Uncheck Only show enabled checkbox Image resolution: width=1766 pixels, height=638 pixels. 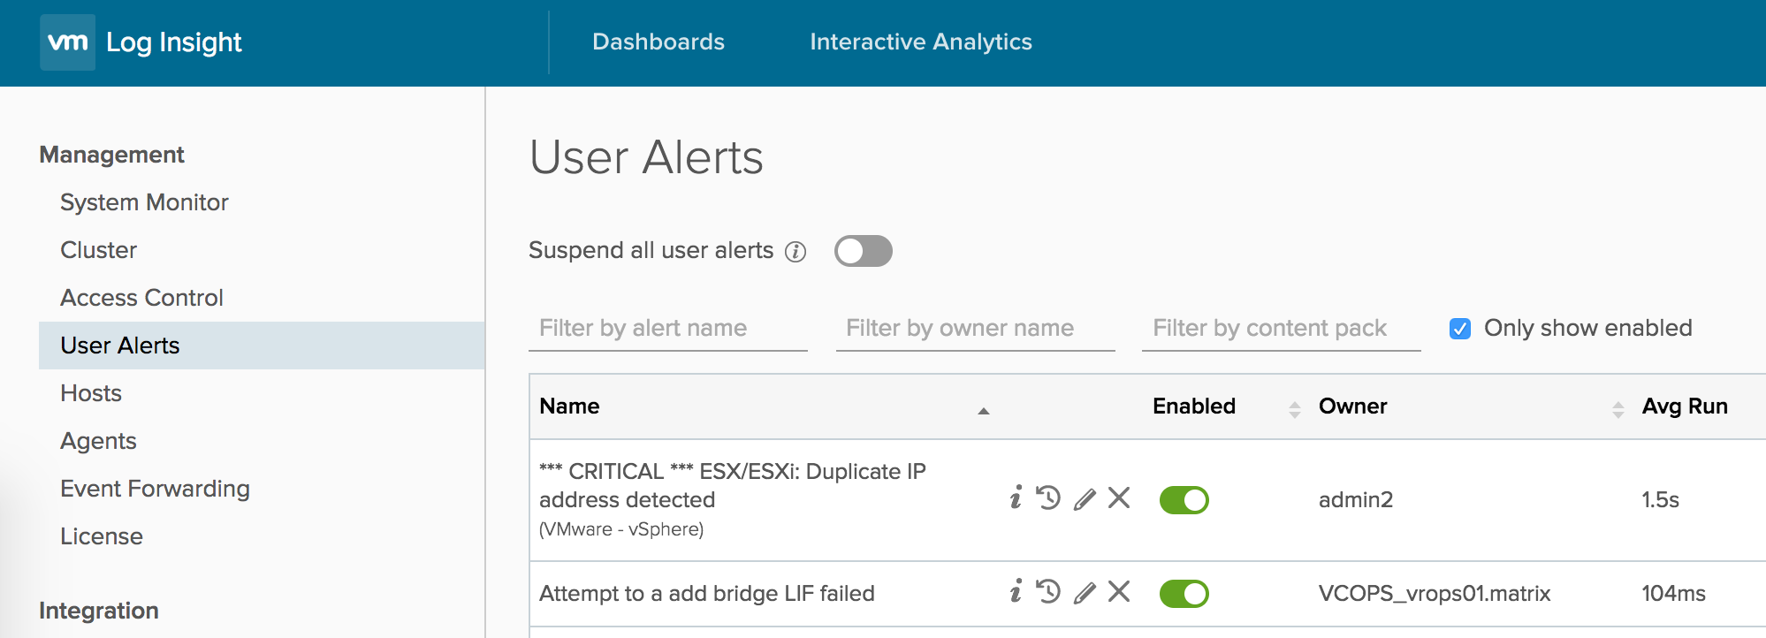(1460, 329)
